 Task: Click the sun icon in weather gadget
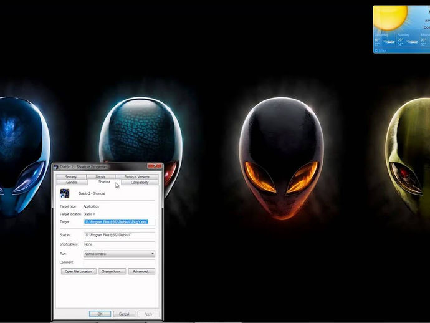[x=390, y=18]
